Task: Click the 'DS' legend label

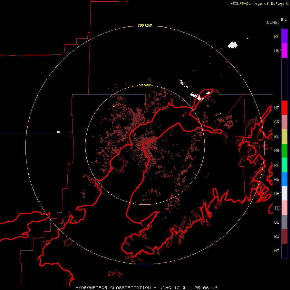Action: coord(276,193)
